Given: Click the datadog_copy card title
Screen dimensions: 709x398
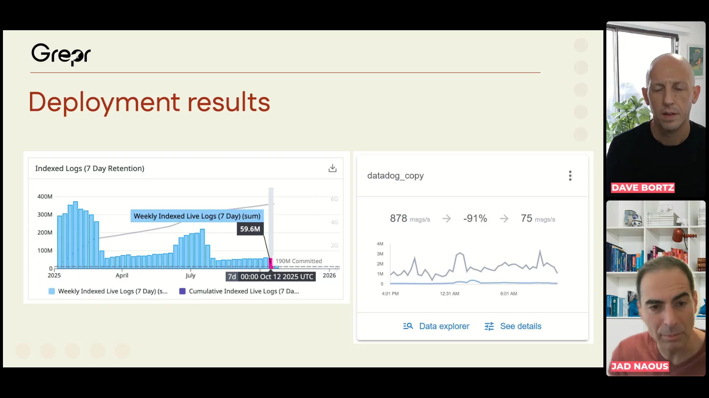Looking at the screenshot, I should pos(395,176).
